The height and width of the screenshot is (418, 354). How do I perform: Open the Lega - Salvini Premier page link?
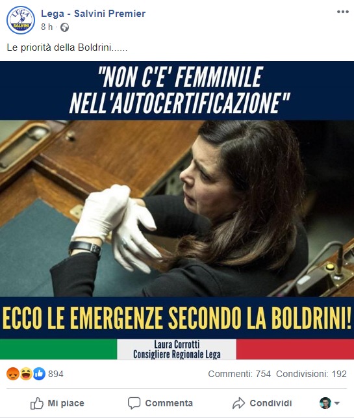tap(94, 14)
